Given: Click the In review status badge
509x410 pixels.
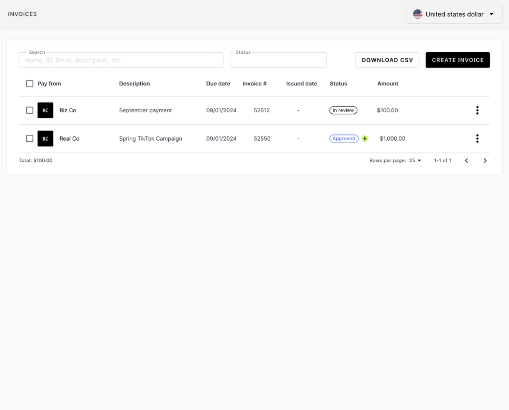Looking at the screenshot, I should point(343,110).
